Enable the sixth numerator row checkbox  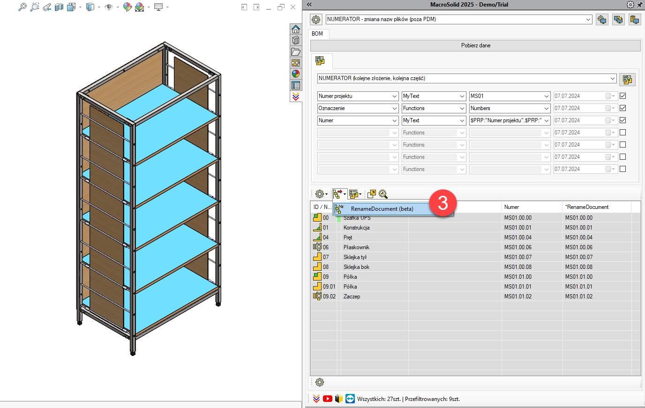[622, 157]
